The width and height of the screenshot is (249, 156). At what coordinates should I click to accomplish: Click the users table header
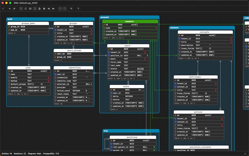(x=128, y=46)
